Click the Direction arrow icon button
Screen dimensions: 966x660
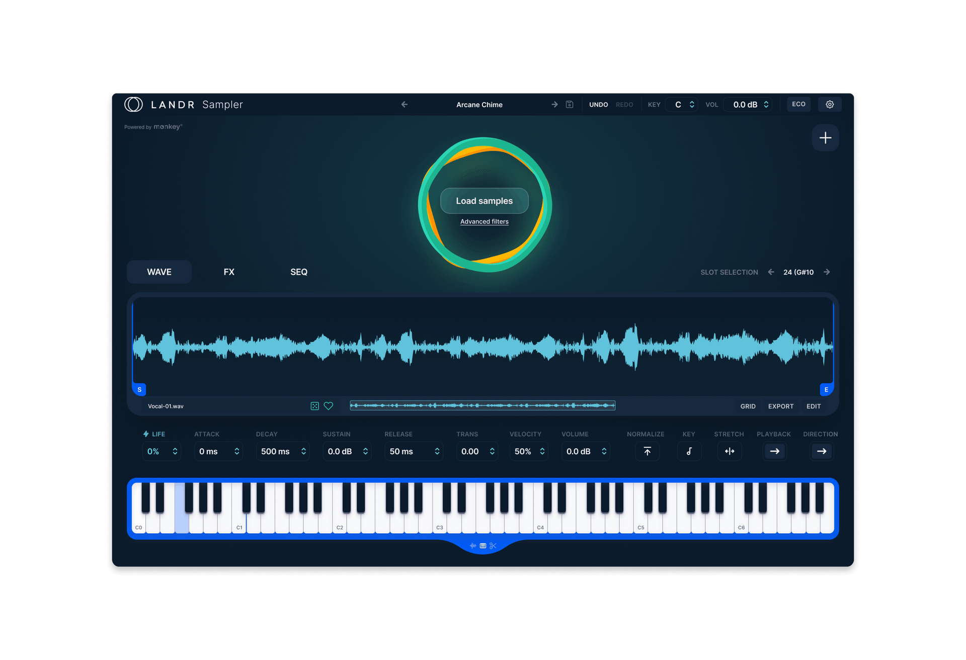tap(822, 451)
